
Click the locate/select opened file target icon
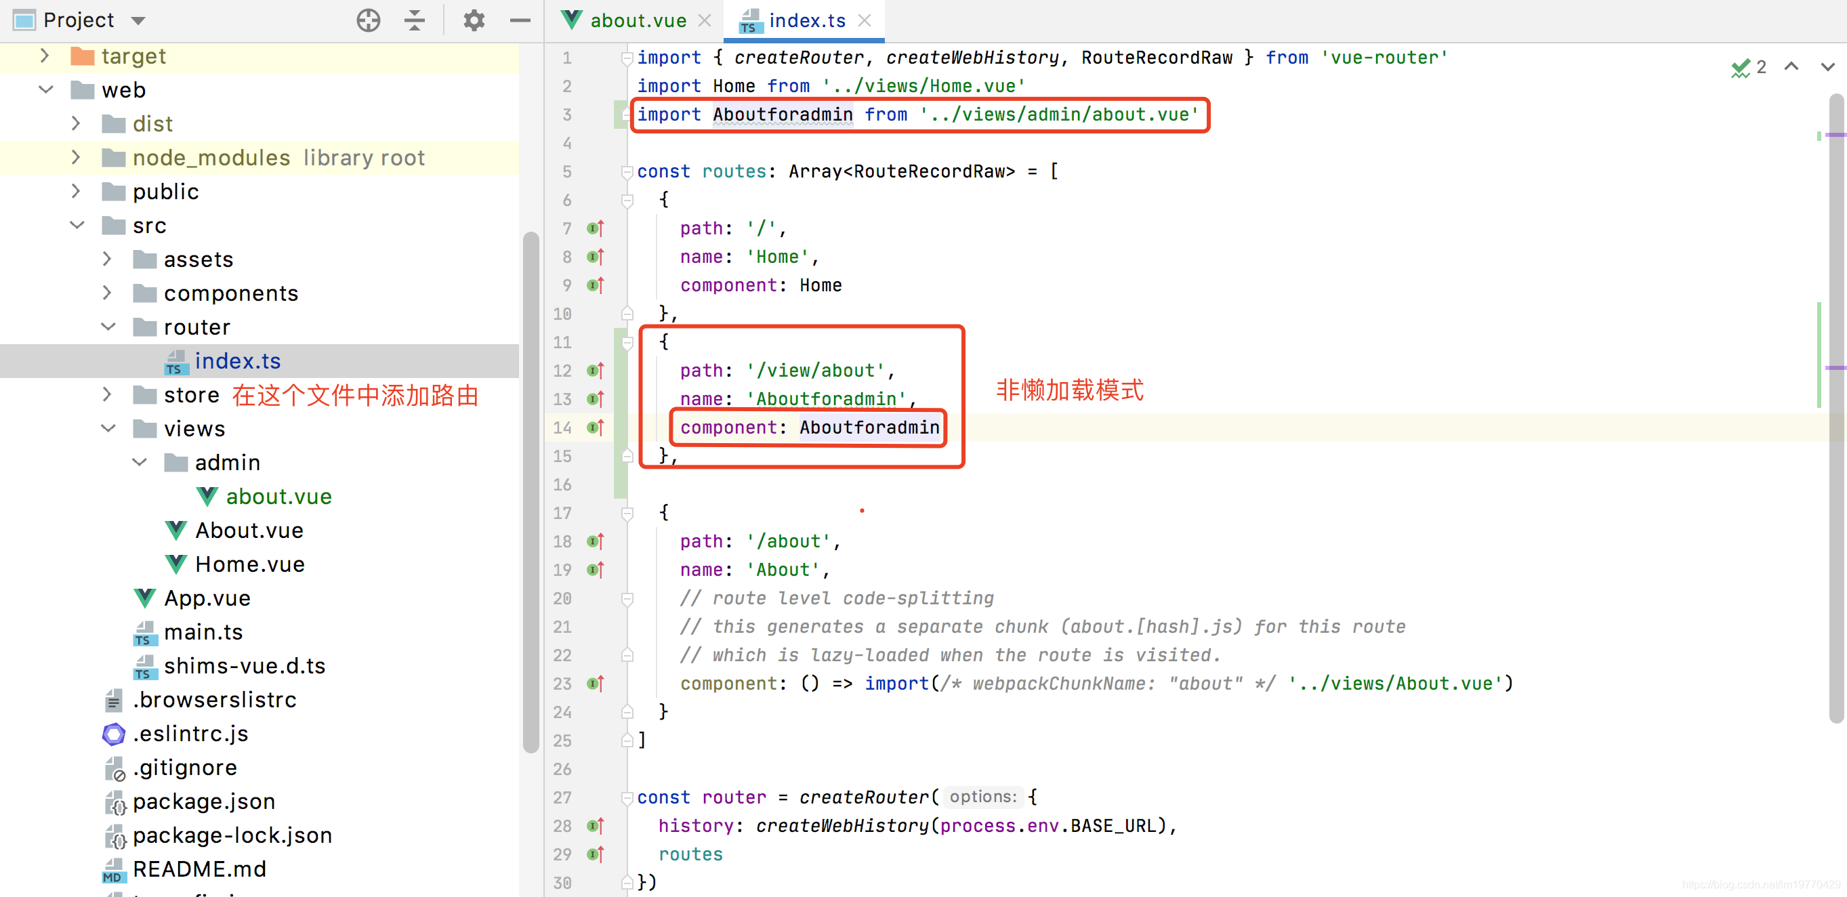pyautogui.click(x=368, y=20)
